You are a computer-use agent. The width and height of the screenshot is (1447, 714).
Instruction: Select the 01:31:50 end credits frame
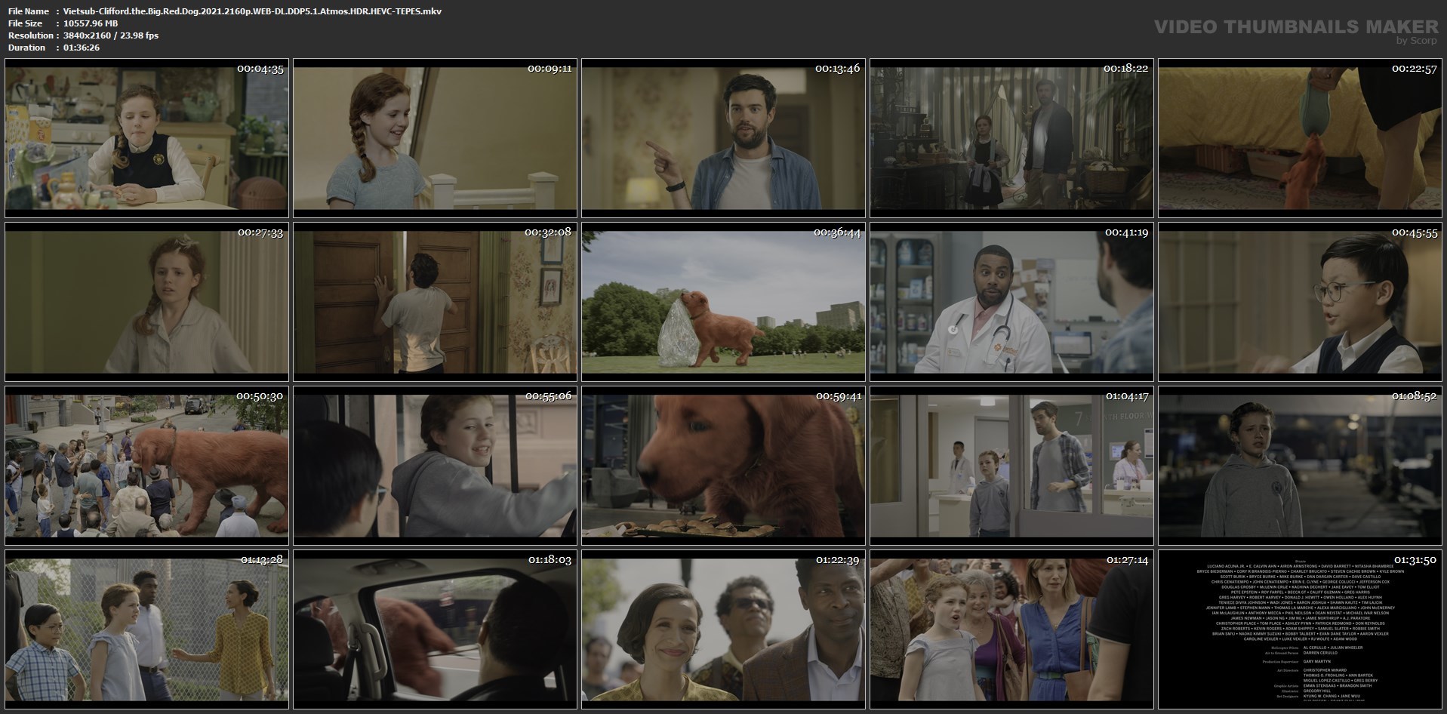click(1300, 629)
